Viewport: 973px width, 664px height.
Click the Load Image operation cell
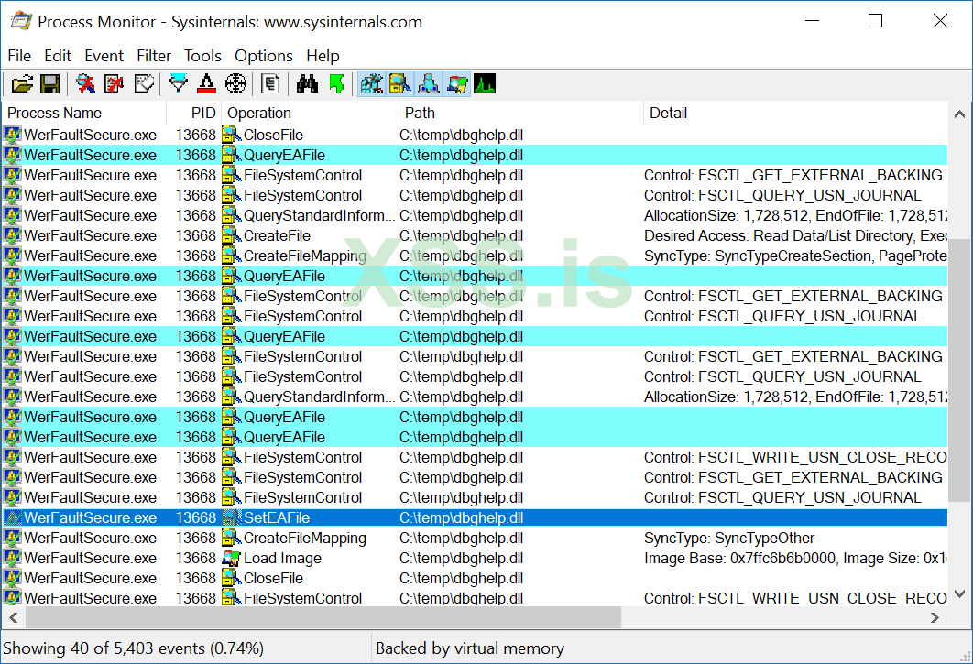click(x=282, y=558)
